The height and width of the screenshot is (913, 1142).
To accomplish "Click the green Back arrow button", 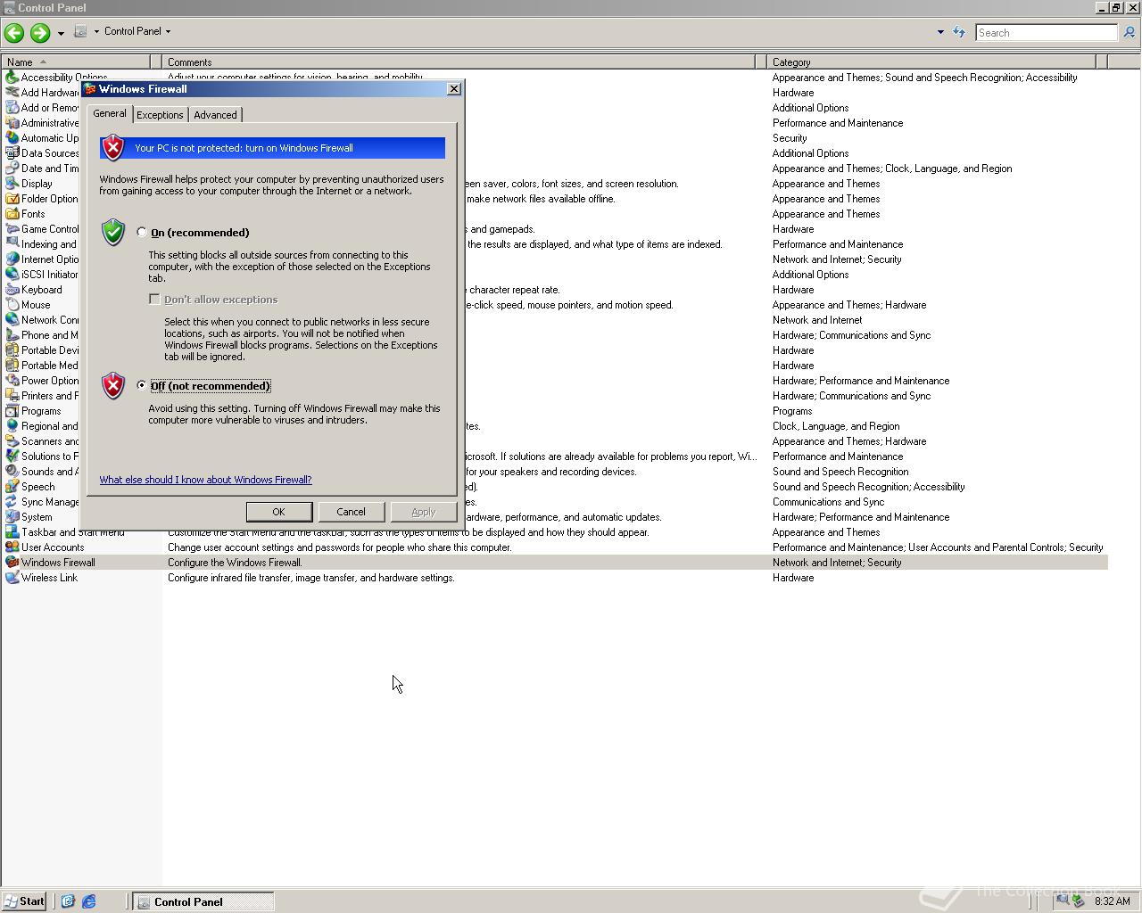I will point(13,33).
